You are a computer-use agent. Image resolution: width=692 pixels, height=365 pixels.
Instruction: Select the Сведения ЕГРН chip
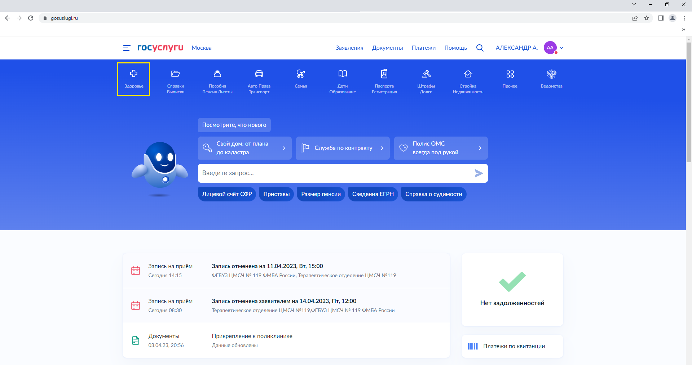coord(373,194)
